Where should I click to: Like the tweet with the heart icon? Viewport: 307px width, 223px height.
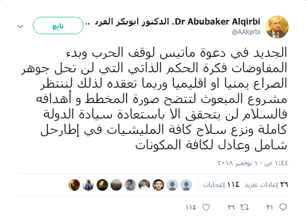coord(206,208)
